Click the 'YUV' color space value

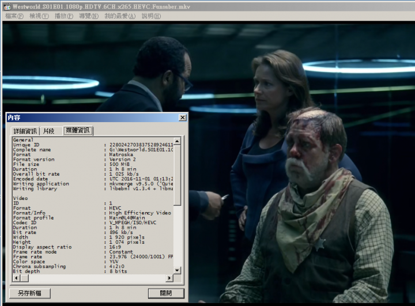click(x=114, y=262)
